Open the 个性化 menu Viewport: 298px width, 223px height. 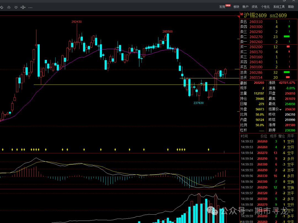coord(265,7)
